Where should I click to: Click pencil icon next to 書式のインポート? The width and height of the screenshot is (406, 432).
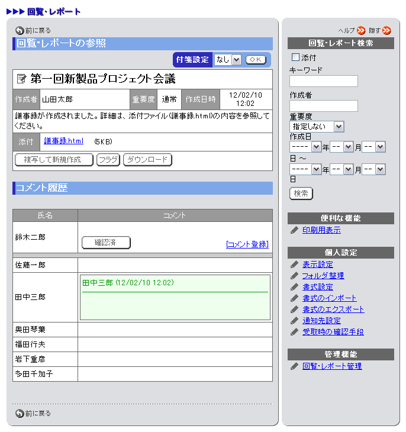[x=294, y=298]
